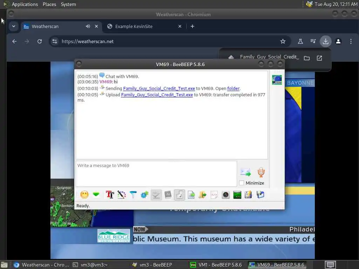Image resolution: width=359 pixels, height=269 pixels.
Task: Show downloaded file in folder icon
Action: [x=306, y=58]
